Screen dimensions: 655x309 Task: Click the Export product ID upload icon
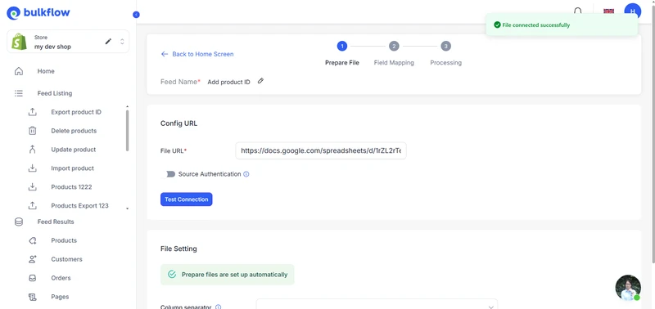click(x=33, y=112)
